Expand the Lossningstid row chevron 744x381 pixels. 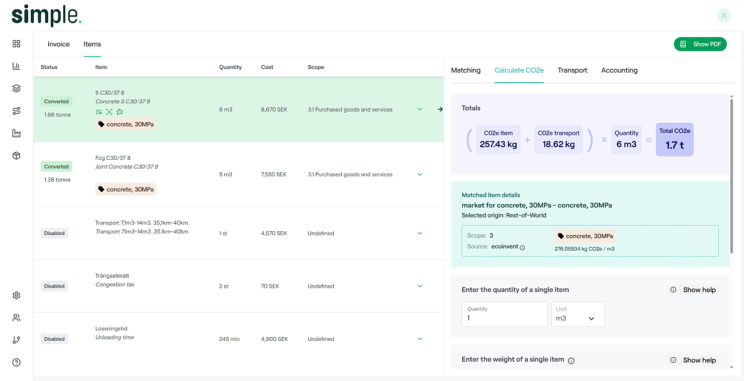(x=420, y=338)
